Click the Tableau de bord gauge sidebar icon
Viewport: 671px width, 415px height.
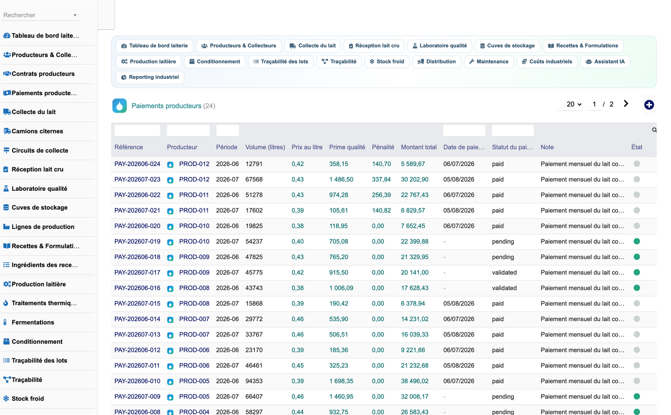(x=7, y=35)
